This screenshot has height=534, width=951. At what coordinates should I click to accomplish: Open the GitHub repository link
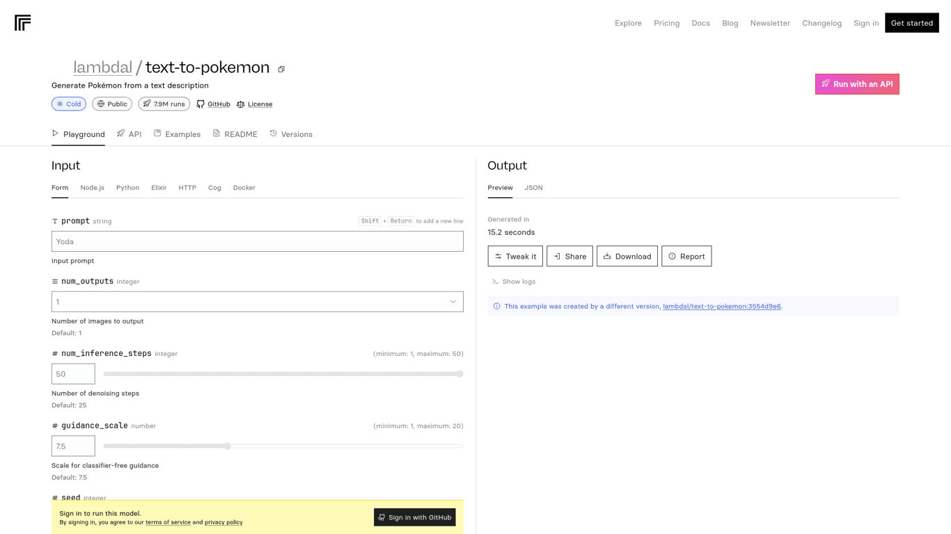[x=213, y=104]
